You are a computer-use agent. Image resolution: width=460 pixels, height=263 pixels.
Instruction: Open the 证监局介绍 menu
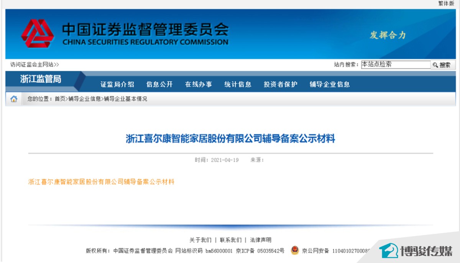pos(117,84)
